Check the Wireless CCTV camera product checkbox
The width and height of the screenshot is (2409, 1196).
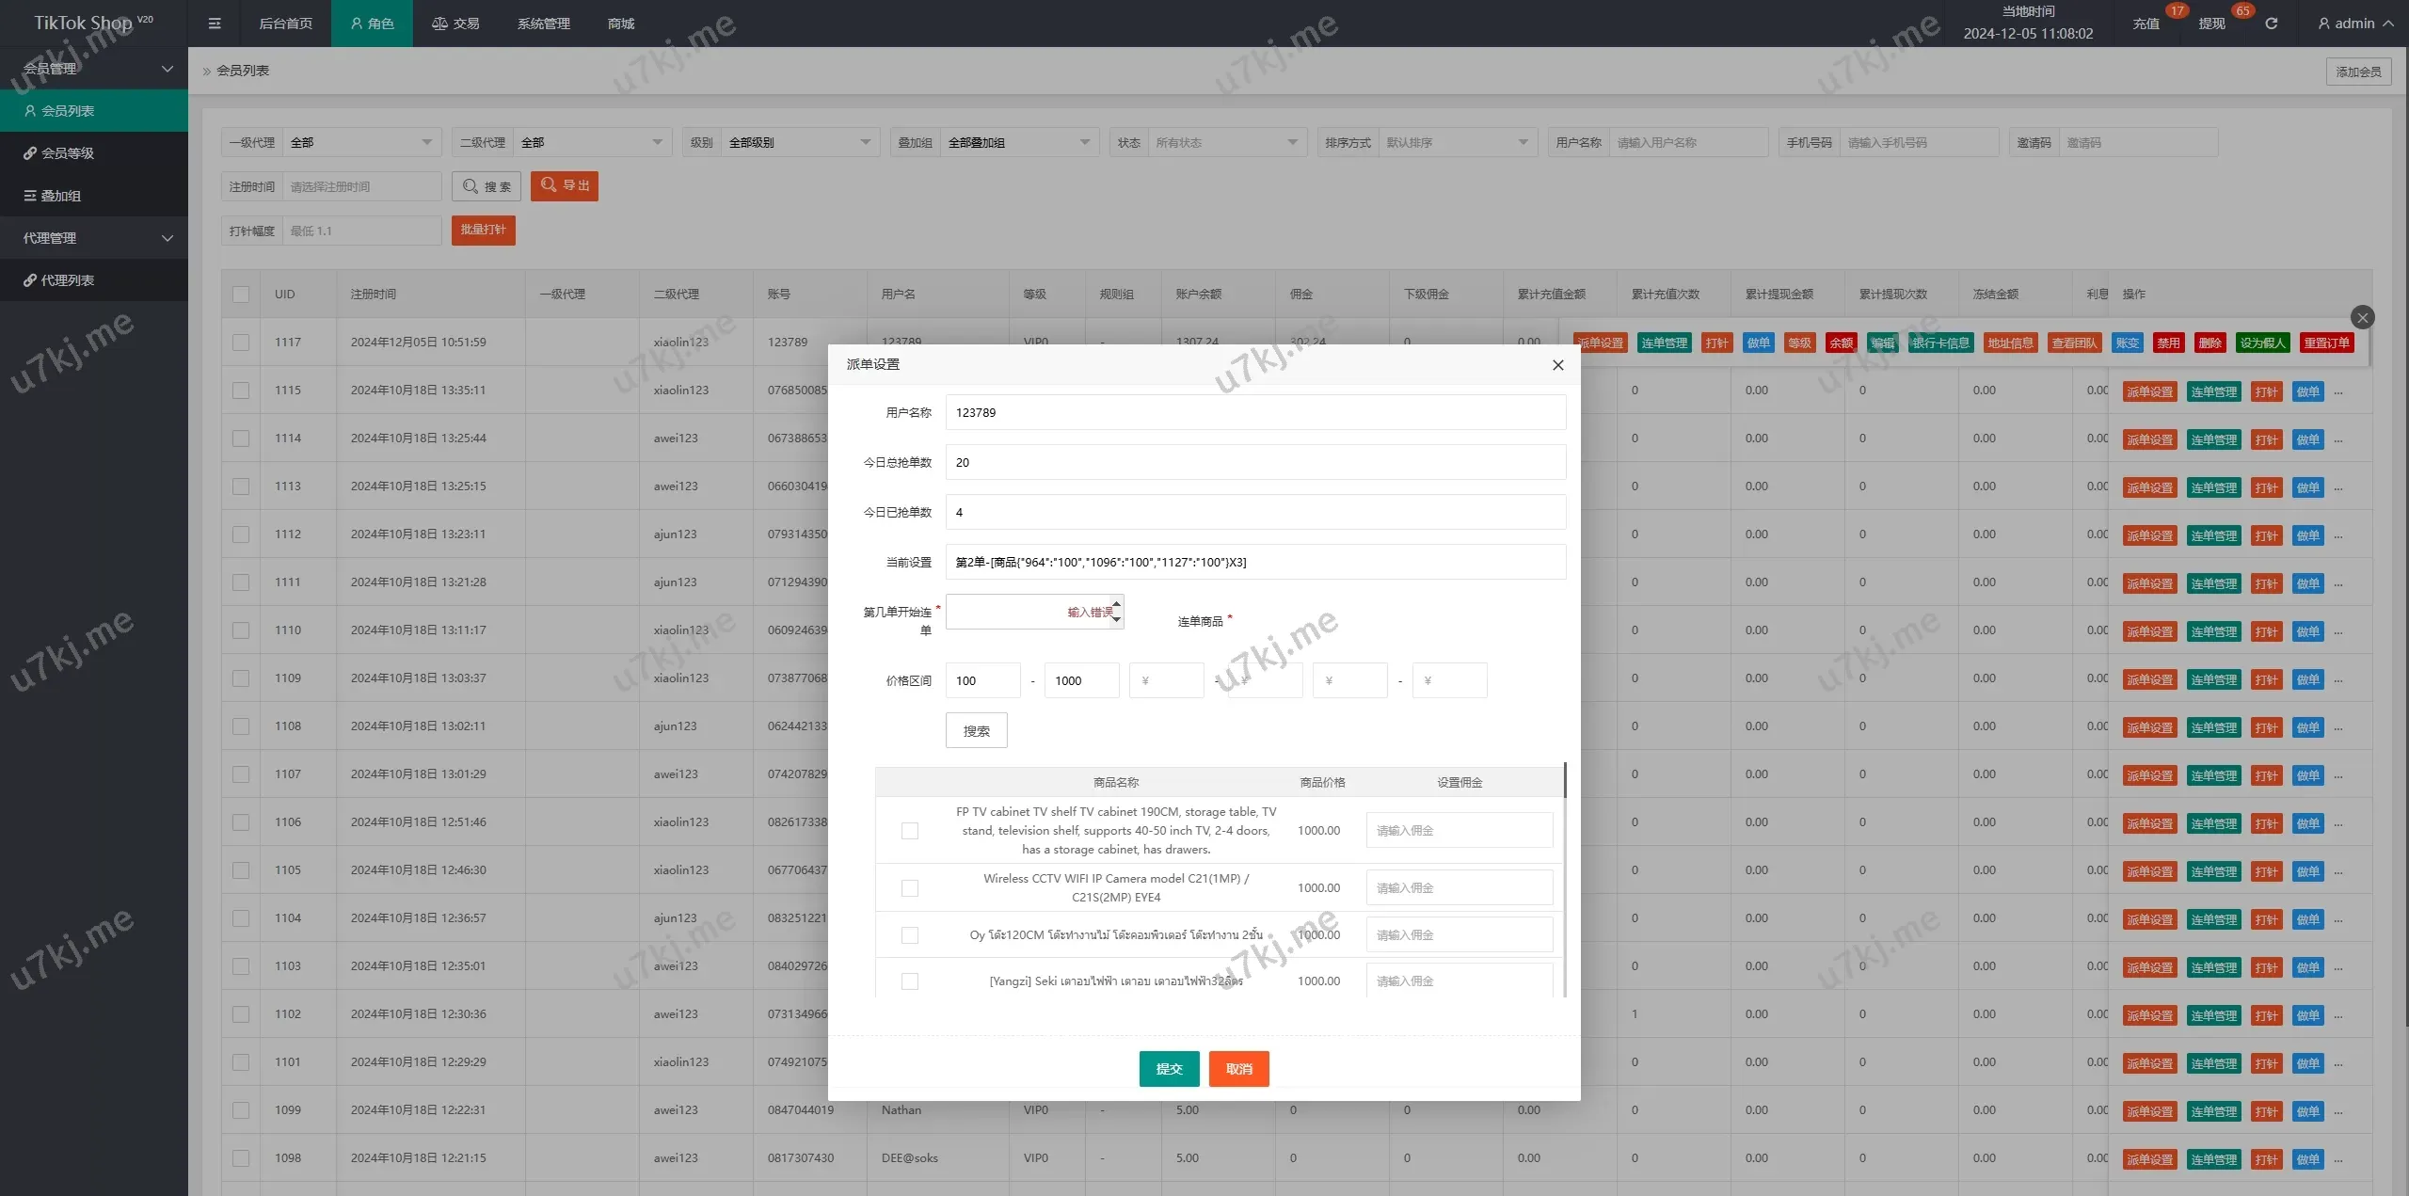(x=909, y=888)
